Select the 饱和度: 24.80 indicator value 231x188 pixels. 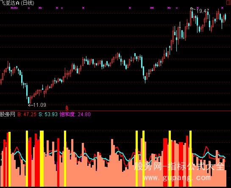click(x=75, y=114)
